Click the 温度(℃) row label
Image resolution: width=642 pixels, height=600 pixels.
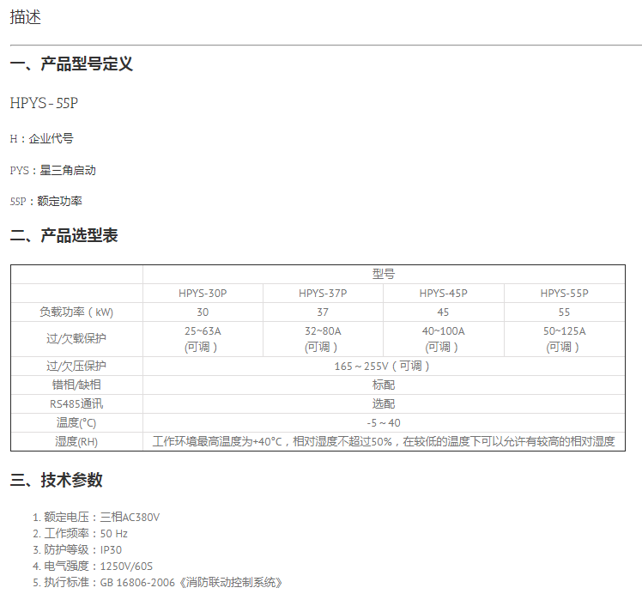pyautogui.click(x=76, y=422)
